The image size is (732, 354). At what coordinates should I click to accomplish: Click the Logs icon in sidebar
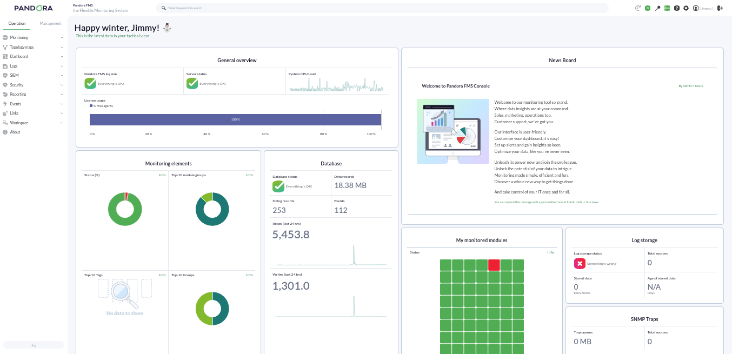(x=5, y=66)
